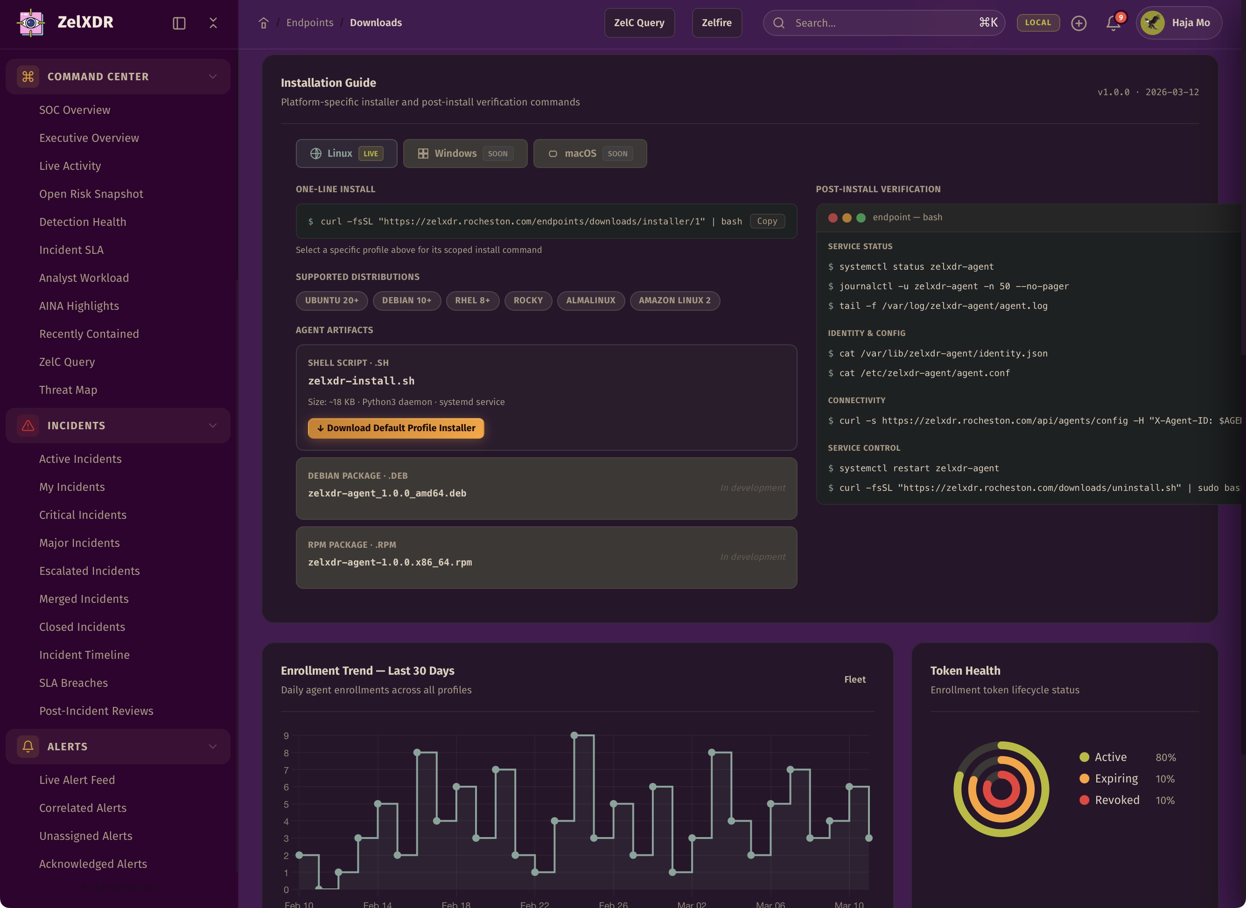This screenshot has width=1246, height=908.
Task: Click Download Default Profile Installer button
Action: (x=396, y=428)
